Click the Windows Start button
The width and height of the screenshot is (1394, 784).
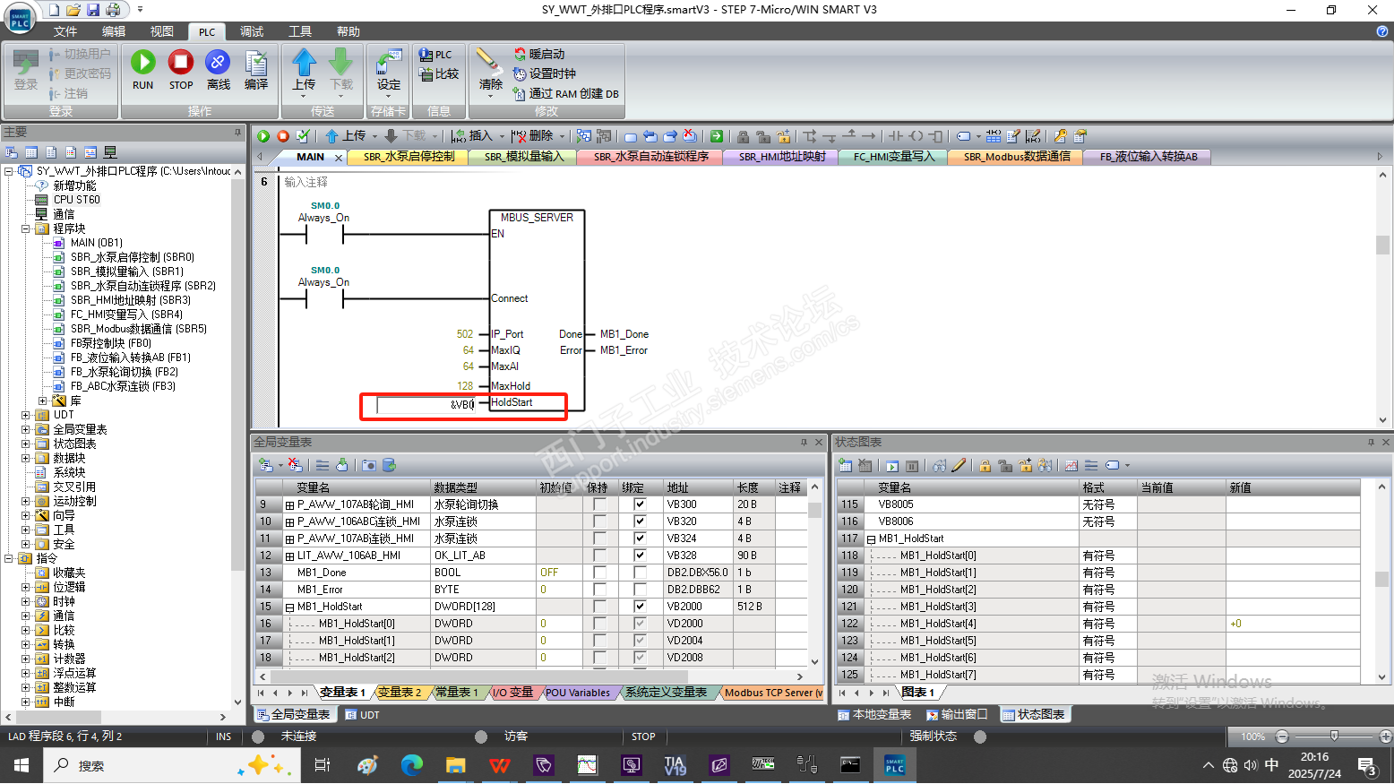pyautogui.click(x=22, y=765)
